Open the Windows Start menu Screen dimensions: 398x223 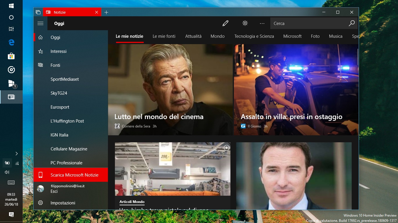pyautogui.click(x=11, y=6)
